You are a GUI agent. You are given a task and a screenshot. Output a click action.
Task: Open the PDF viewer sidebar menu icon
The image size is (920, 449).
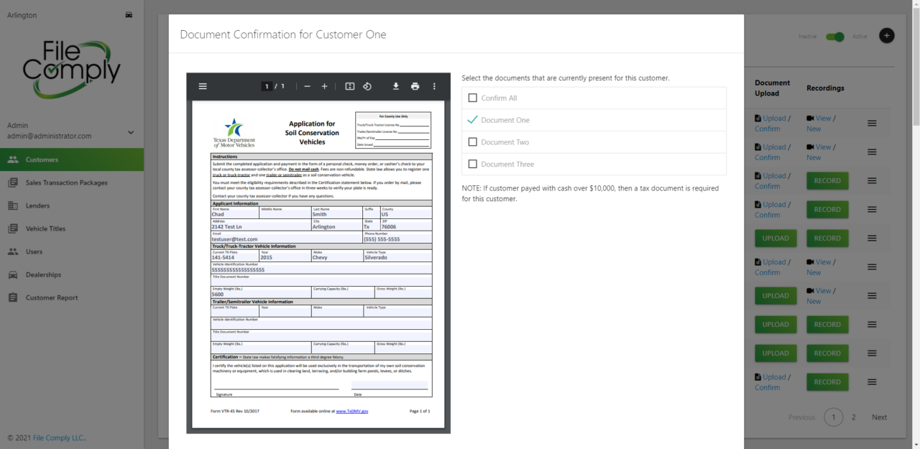pyautogui.click(x=203, y=86)
